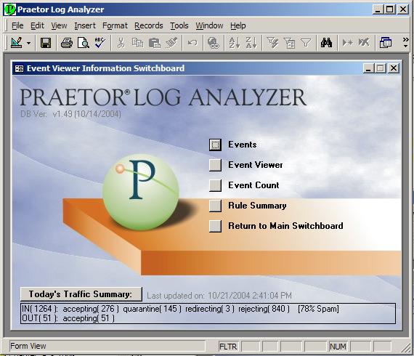Click inside the traffic summary text box
This screenshot has height=356, width=414.
tap(208, 313)
